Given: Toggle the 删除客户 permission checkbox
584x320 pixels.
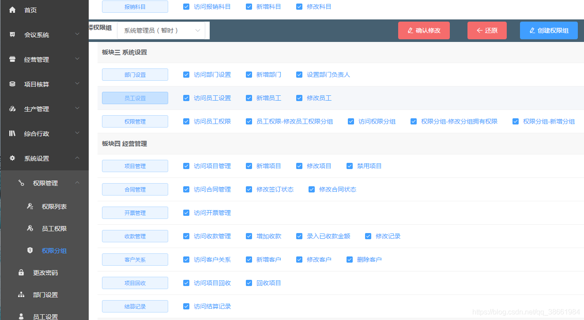Looking at the screenshot, I should point(350,259).
